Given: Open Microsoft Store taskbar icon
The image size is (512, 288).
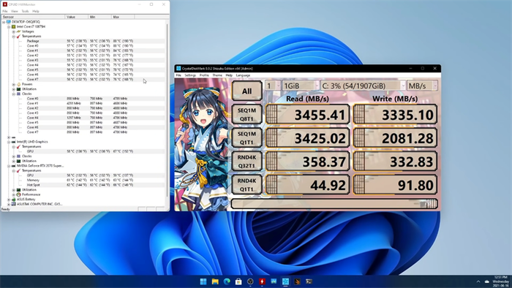Looking at the screenshot, I should (238, 281).
